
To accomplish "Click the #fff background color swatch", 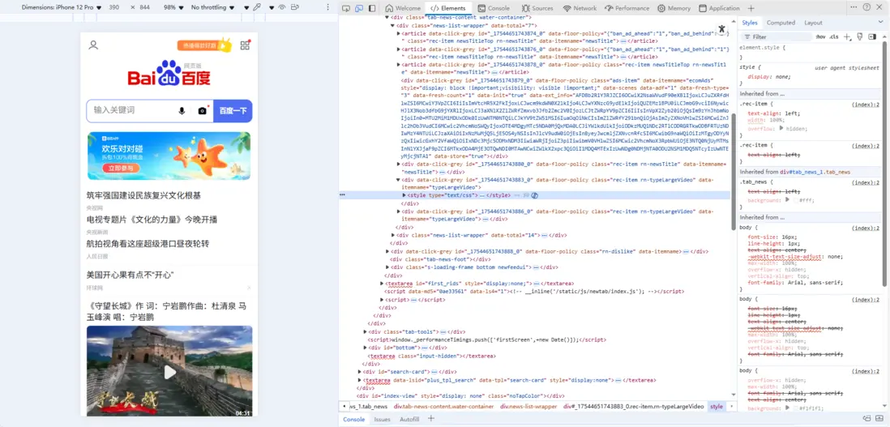I will pyautogui.click(x=795, y=199).
